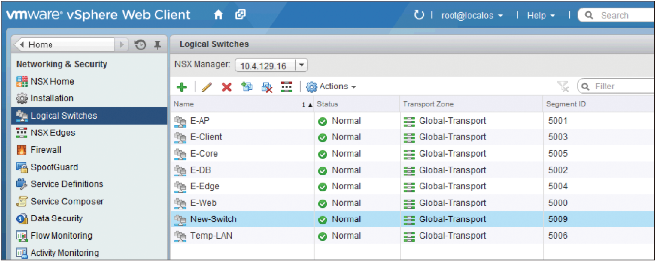Open the navigator history icon
Image resolution: width=656 pixels, height=262 pixels.
(x=140, y=44)
